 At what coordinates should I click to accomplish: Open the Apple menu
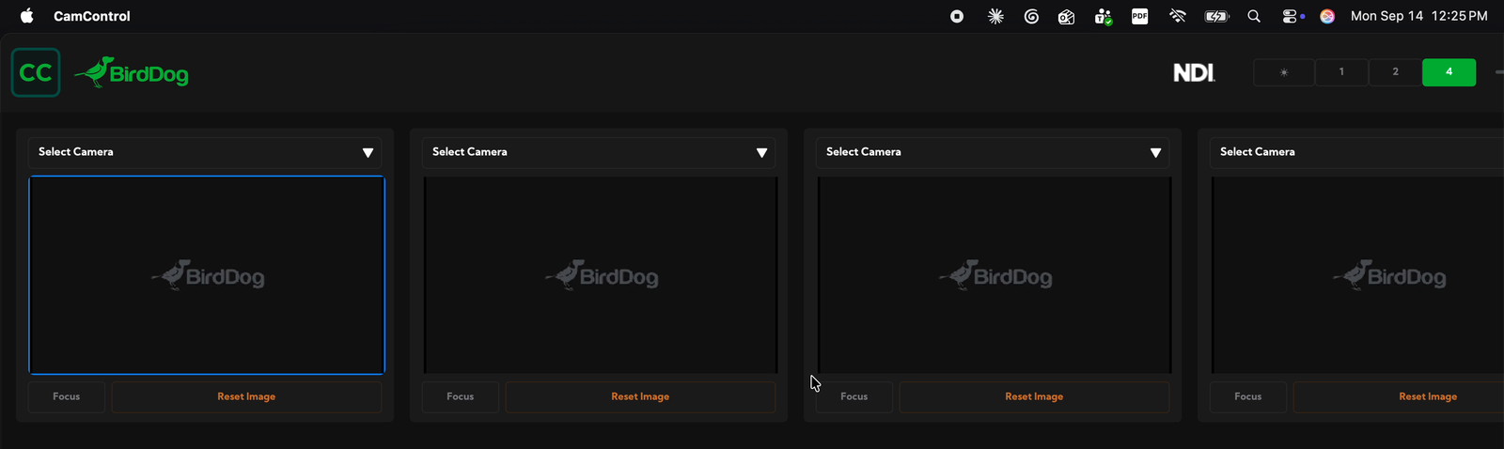point(26,16)
